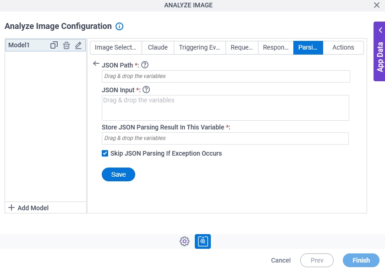
Task: Cancel the configuration dialog
Action: (x=280, y=260)
